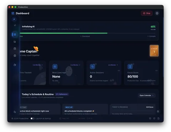Open the bar chart analytics sidebar icon
171x132 pixels.
[15, 41]
